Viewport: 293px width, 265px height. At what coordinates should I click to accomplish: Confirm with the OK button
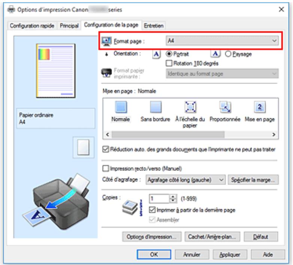[154, 254]
